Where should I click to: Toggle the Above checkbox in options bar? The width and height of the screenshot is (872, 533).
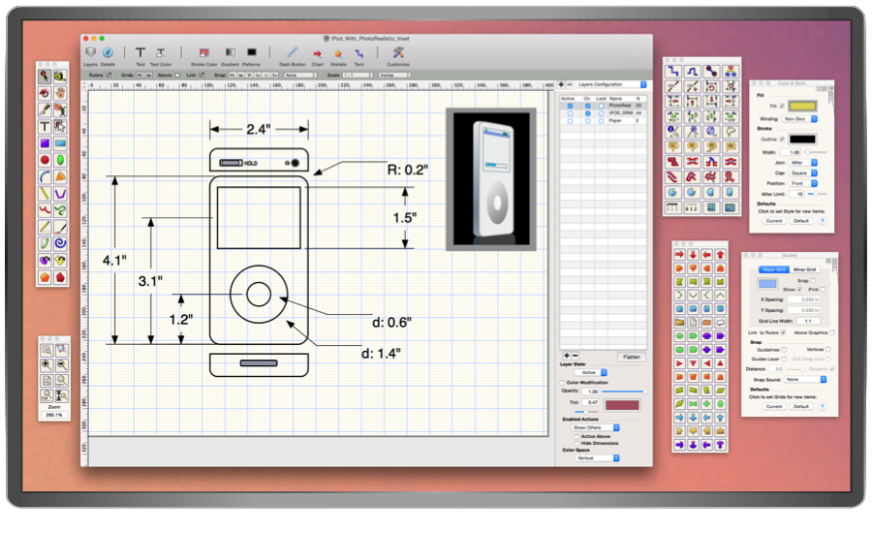(x=177, y=75)
